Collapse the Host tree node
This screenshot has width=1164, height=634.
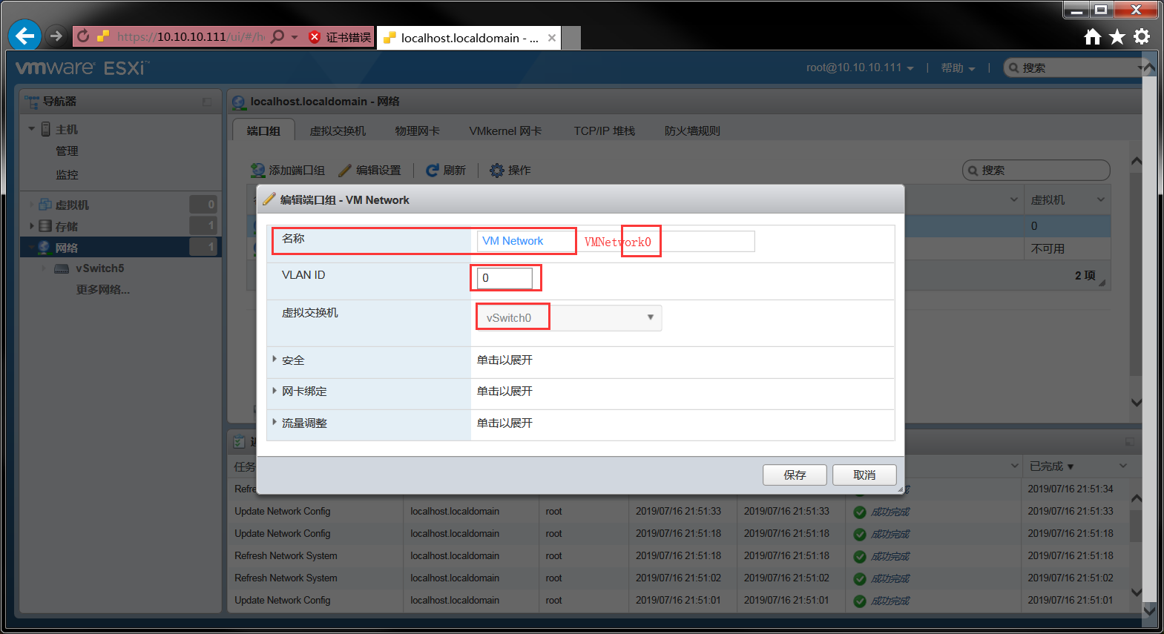click(32, 129)
